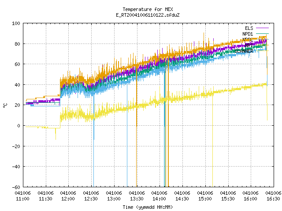The width and height of the screenshot is (282, 211).
Task: Click the NPD1 legend label
Action: (248, 34)
